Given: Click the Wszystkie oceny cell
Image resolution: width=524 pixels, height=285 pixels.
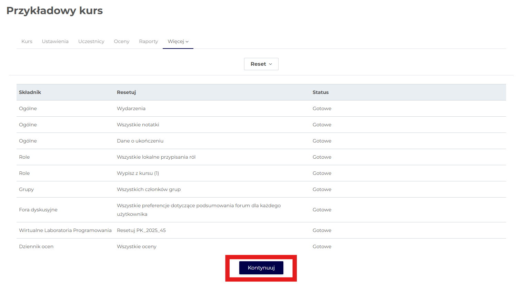Looking at the screenshot, I should 137,246.
